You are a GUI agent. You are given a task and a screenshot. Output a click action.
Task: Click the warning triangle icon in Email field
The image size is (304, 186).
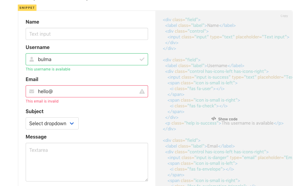[x=142, y=91]
